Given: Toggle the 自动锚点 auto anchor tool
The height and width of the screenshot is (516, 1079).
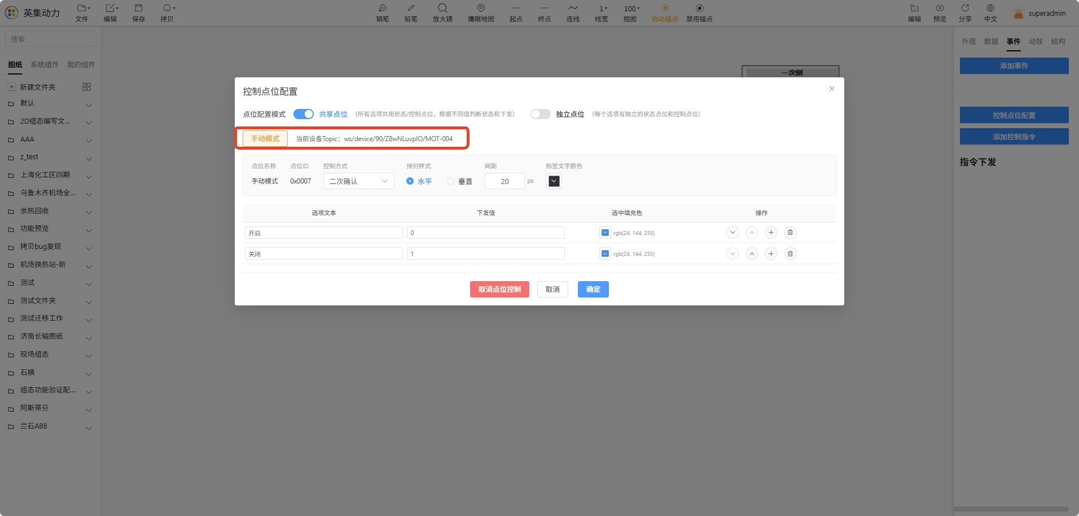Looking at the screenshot, I should 665,13.
